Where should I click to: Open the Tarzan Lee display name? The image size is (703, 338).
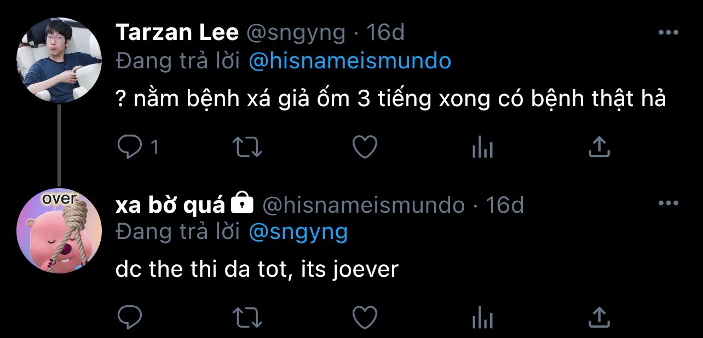pos(177,33)
